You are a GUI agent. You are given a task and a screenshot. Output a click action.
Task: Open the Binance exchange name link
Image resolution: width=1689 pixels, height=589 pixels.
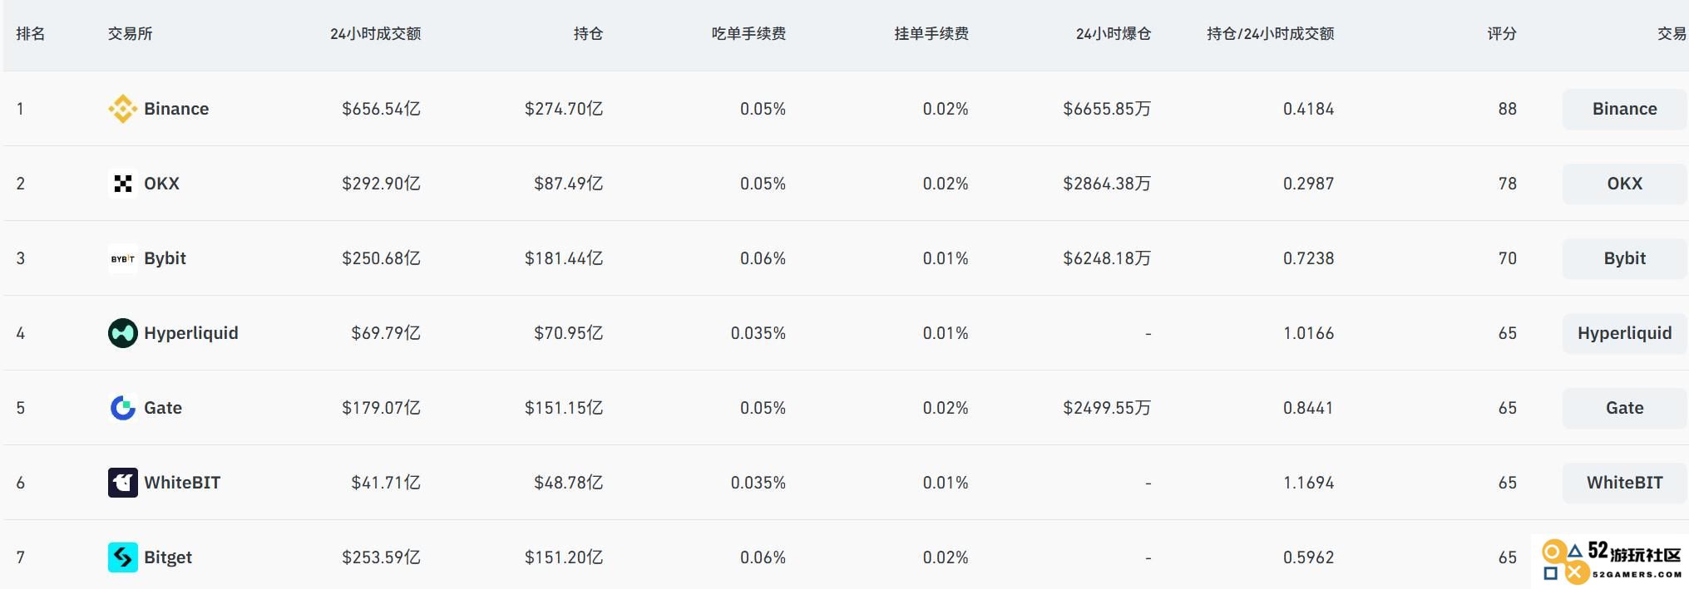176,109
